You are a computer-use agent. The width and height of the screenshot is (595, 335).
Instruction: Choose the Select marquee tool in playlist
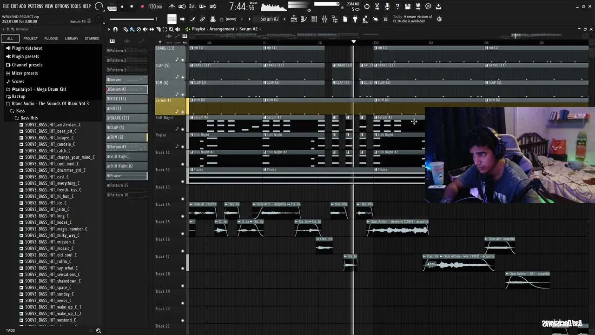[x=165, y=29]
